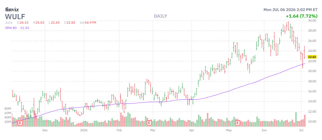Click the Apr label on date axis

[x=191, y=130]
